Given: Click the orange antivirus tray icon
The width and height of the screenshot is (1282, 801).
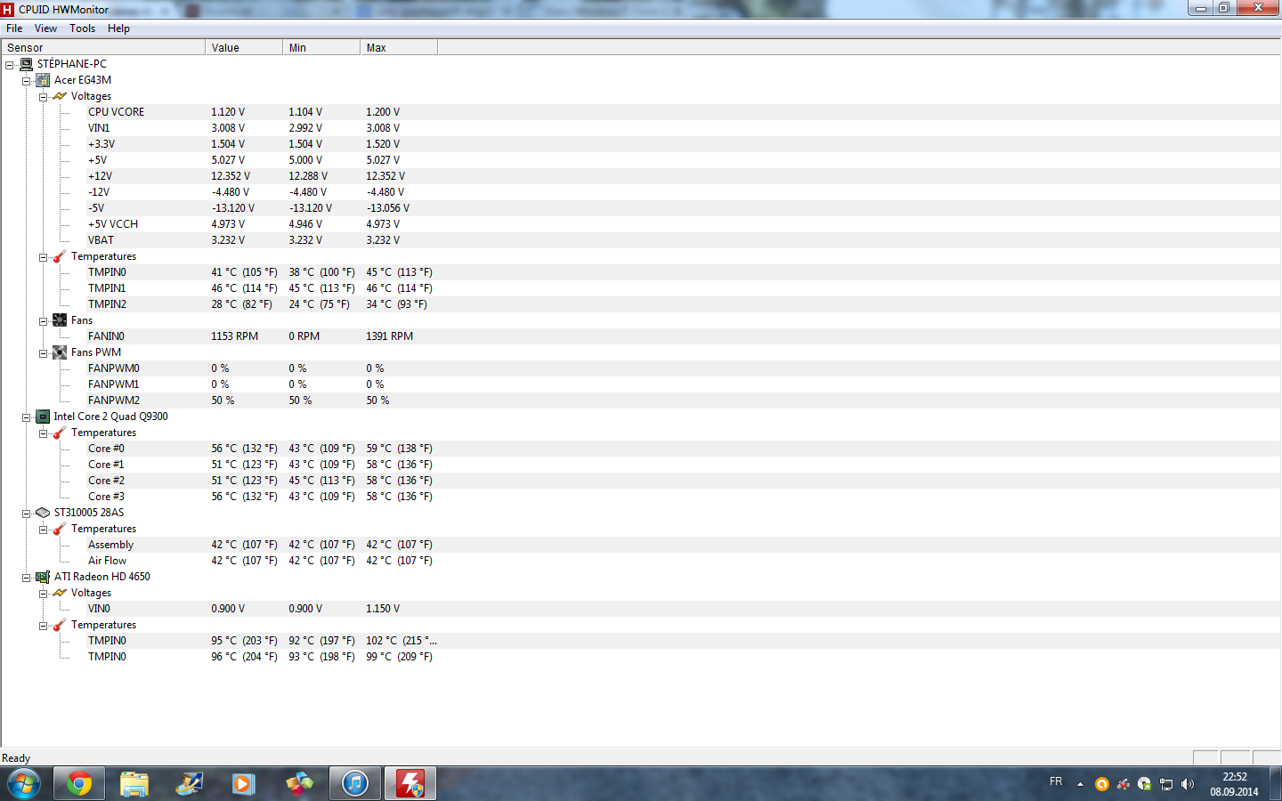Looking at the screenshot, I should (x=1101, y=784).
